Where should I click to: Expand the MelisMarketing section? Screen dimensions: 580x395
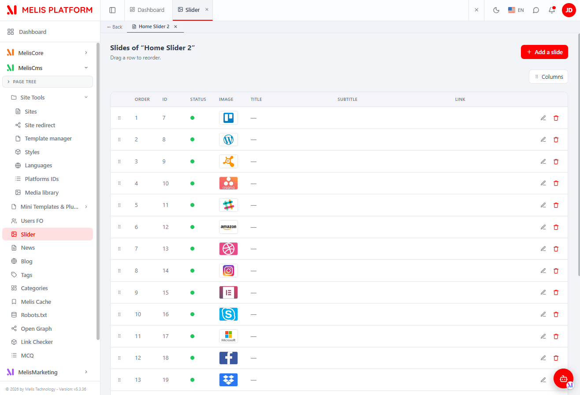pos(48,372)
